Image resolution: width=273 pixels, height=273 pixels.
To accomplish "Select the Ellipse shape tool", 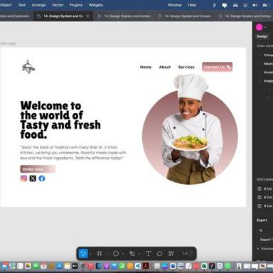I will click(x=116, y=254).
